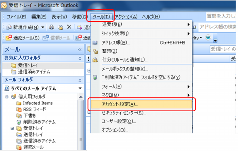The image size is (238, 151).
Task: Click the print icon in the toolbar
Action: [x=51, y=27]
